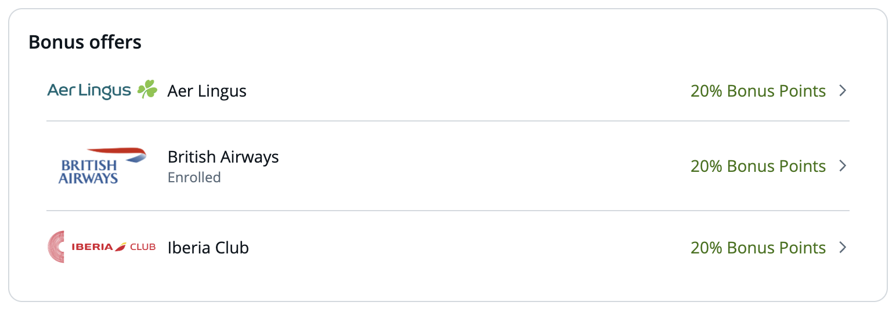The height and width of the screenshot is (309, 896).
Task: Select Aer Lingus 20% Bonus Points
Action: 758,91
